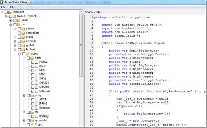Viewport: 207px width, 128px height.
Task: Check the adobe folder checkbox
Action: pyautogui.click(x=19, y=29)
